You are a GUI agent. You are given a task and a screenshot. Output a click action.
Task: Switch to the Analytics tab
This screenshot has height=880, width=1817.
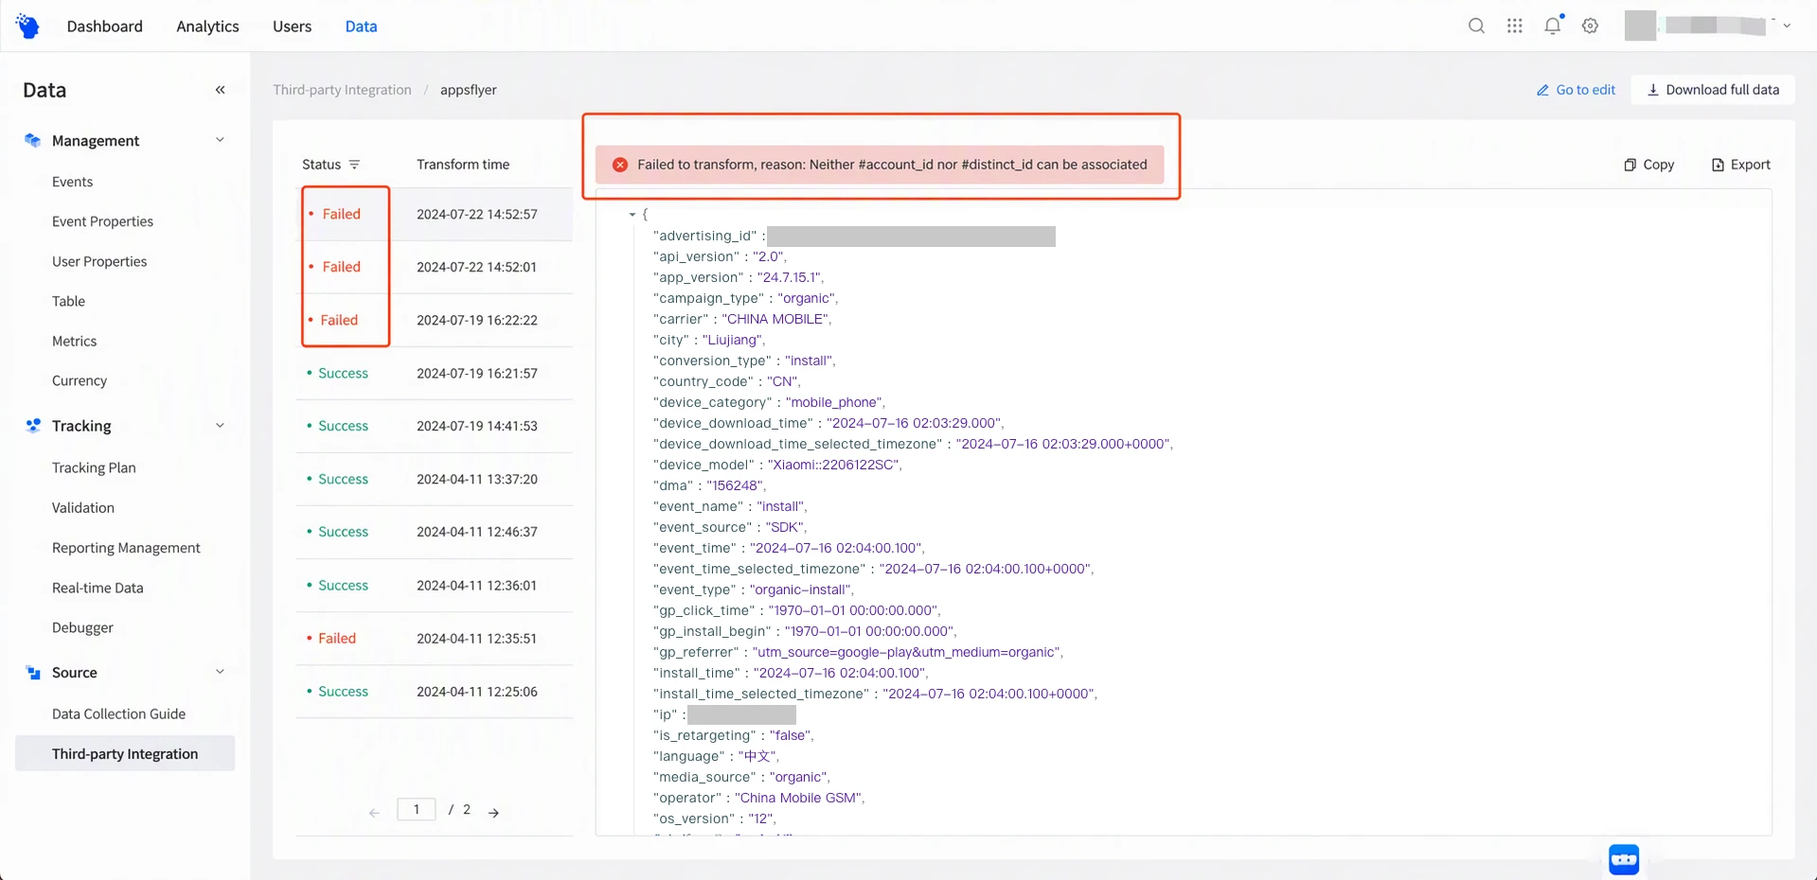click(207, 26)
